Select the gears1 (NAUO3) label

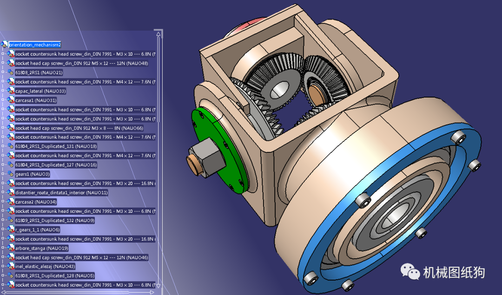(x=33, y=174)
